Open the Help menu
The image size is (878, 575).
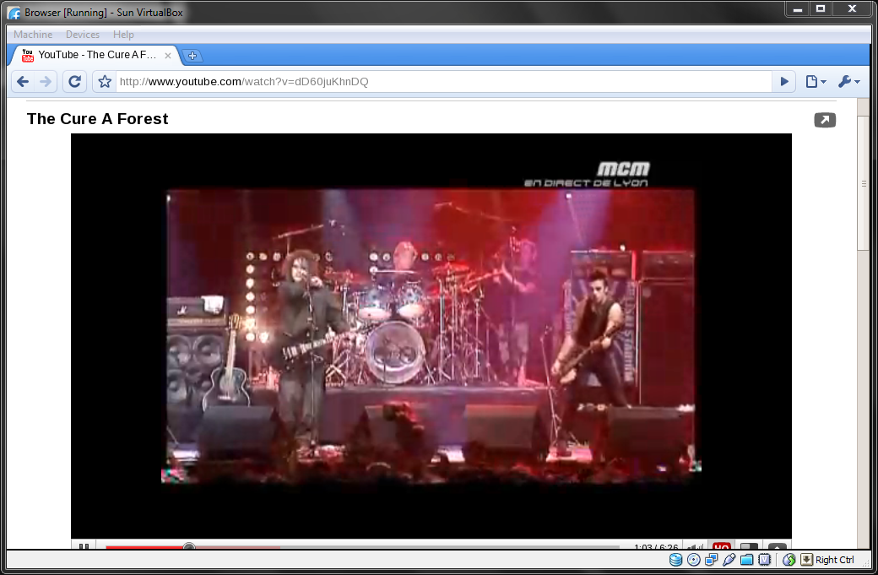pos(123,34)
